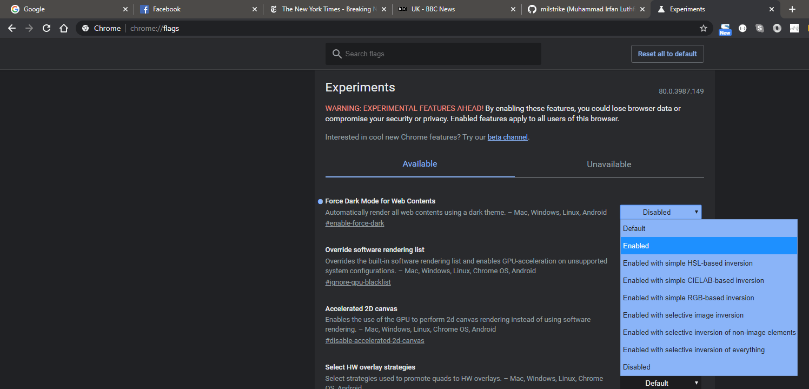Go to the browser home page
Image resolution: width=809 pixels, height=389 pixels.
click(64, 28)
